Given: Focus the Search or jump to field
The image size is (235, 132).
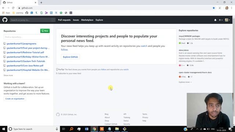Looking at the screenshot, I should tap(33, 20).
